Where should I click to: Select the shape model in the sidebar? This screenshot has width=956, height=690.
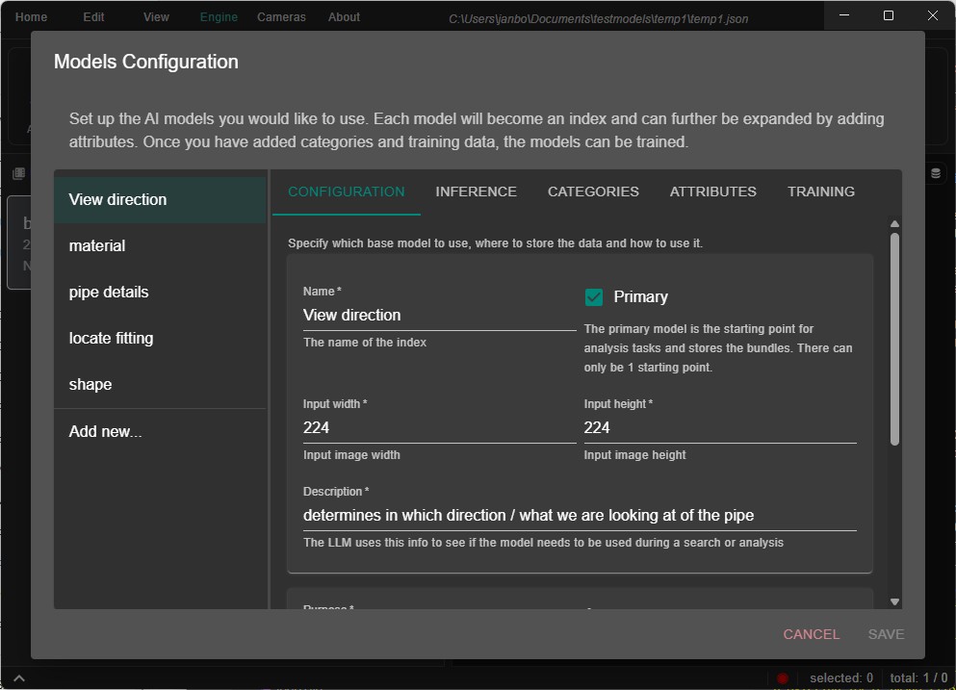(90, 384)
